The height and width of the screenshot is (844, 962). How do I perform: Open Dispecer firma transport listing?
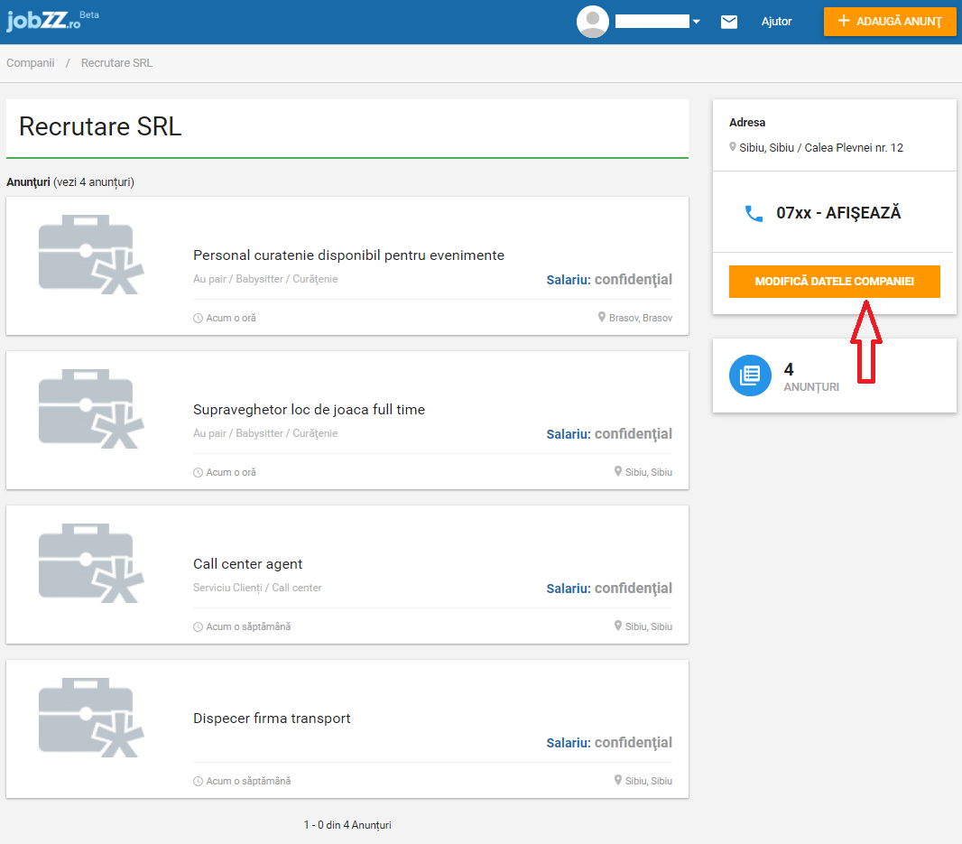click(x=271, y=719)
